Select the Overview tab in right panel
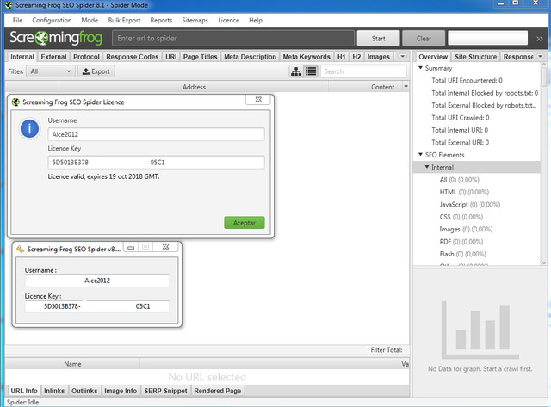Screen dimensions: 551x407 [x=433, y=57]
